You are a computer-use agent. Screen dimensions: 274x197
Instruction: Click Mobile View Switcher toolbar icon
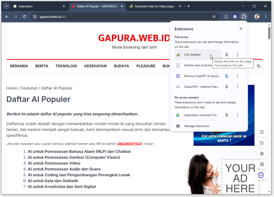(226, 17)
